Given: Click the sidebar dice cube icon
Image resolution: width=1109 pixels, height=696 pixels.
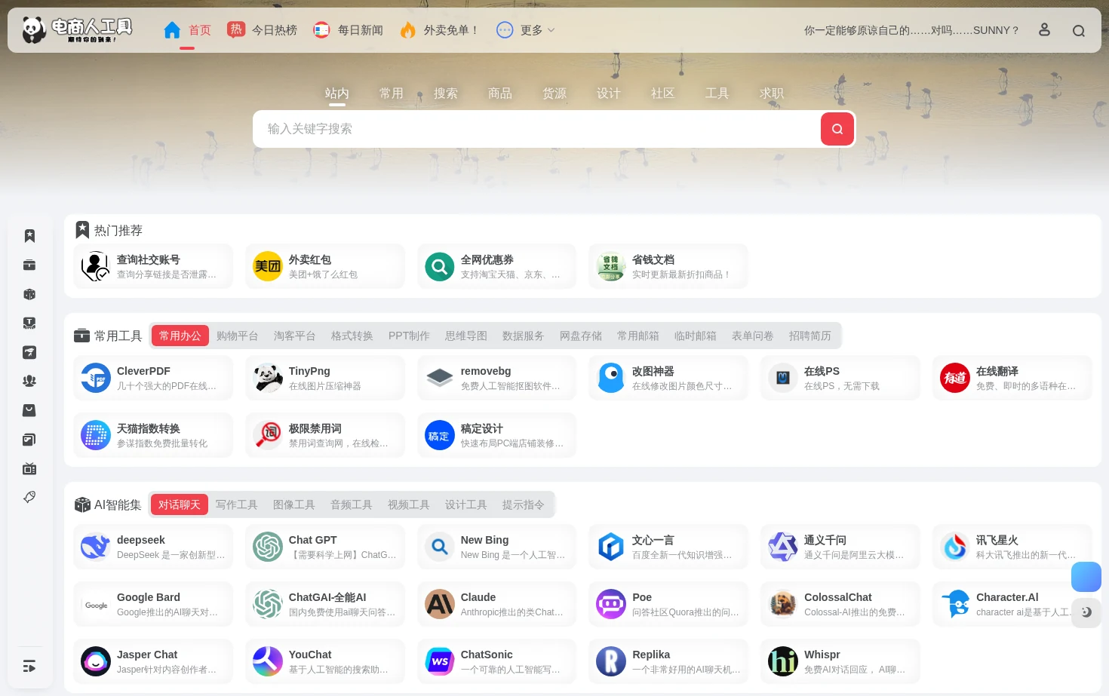Looking at the screenshot, I should [29, 294].
